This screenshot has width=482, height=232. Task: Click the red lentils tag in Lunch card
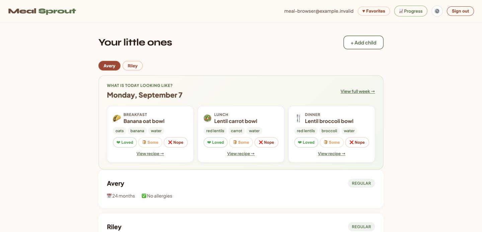pyautogui.click(x=215, y=131)
